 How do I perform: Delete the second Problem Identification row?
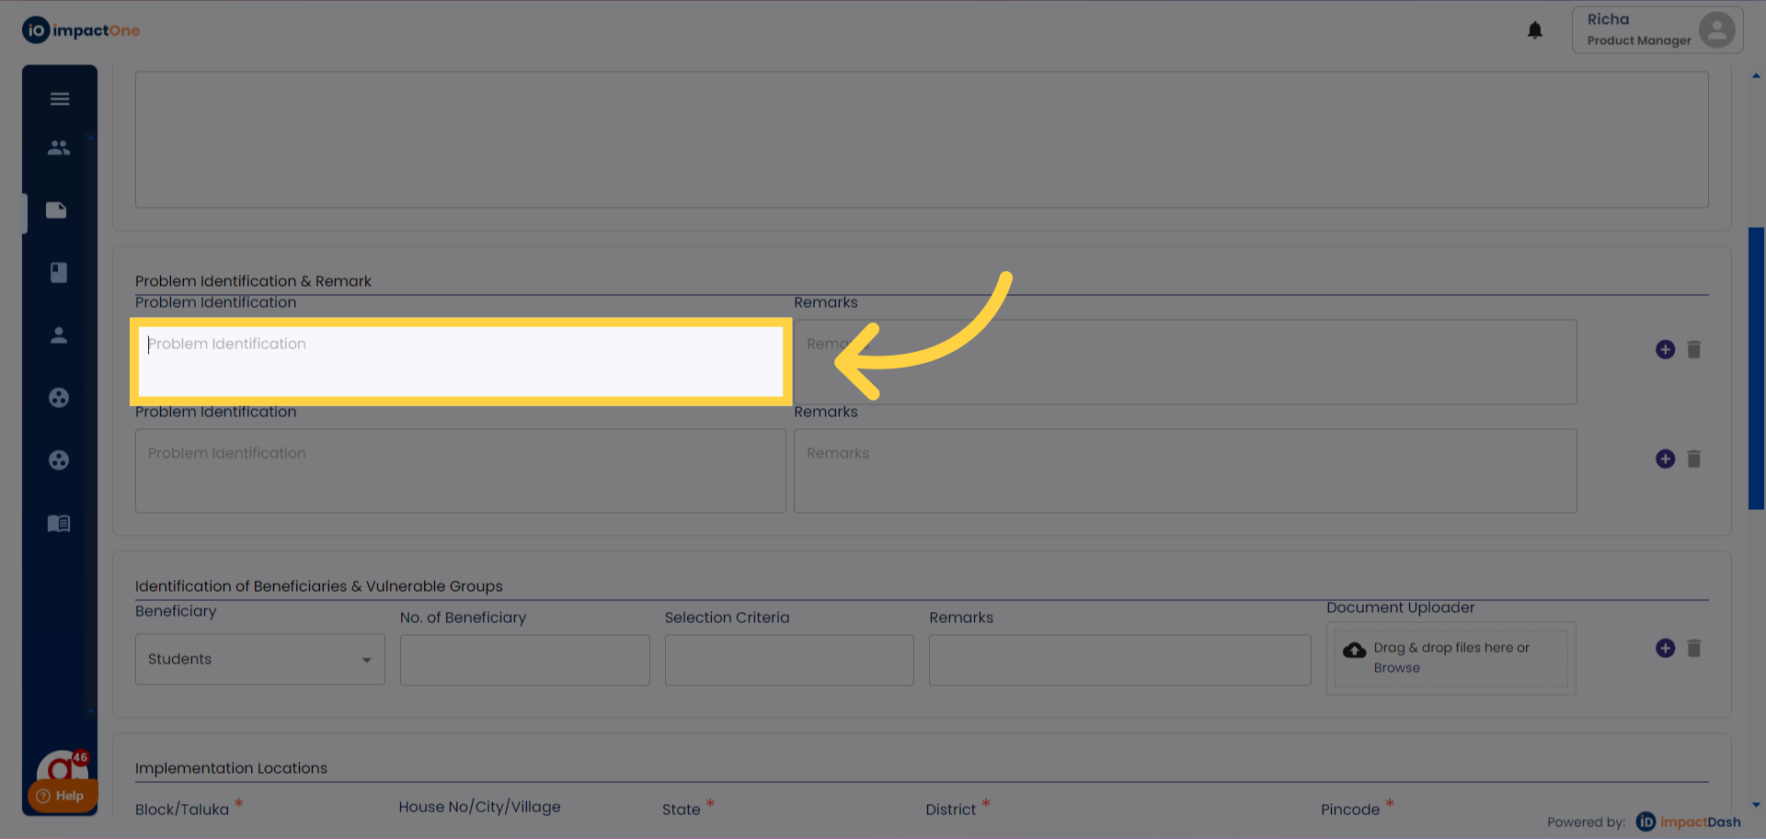1694,459
